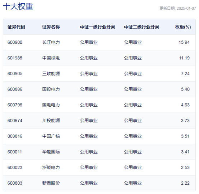The height and width of the screenshot is (194, 199).
Task: Click weight value 3.41
Action: tap(185, 152)
